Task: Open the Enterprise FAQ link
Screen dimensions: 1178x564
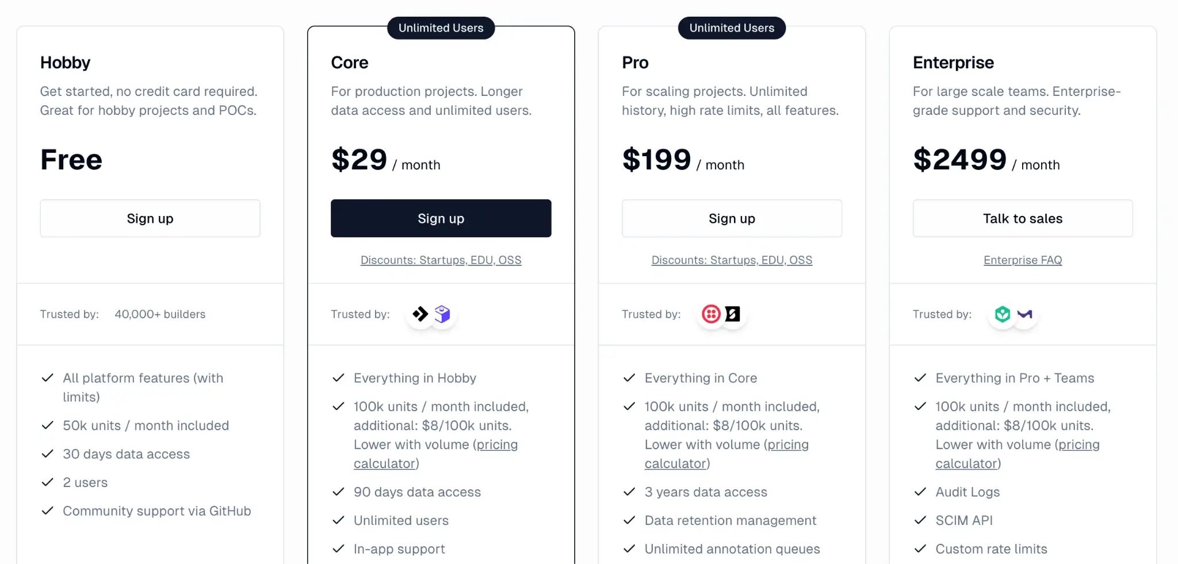Action: (x=1023, y=260)
